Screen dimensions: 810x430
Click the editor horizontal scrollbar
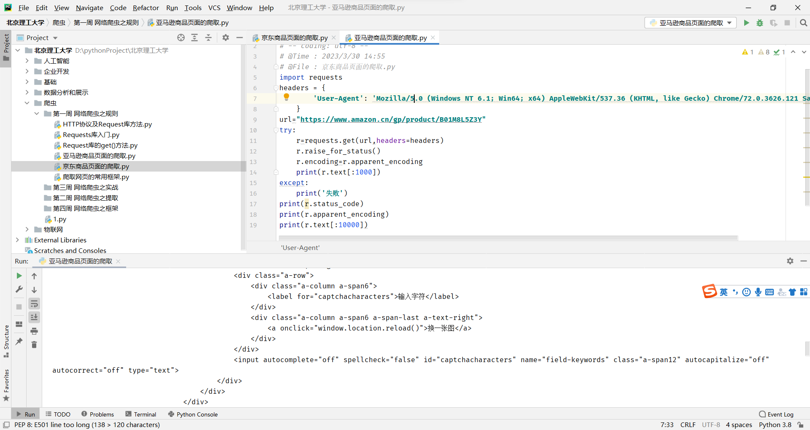(x=508, y=238)
